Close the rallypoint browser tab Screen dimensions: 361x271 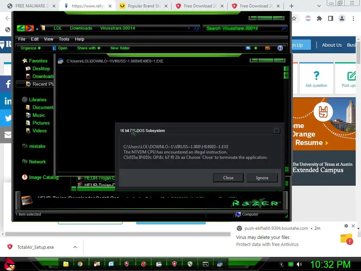(x=110, y=6)
